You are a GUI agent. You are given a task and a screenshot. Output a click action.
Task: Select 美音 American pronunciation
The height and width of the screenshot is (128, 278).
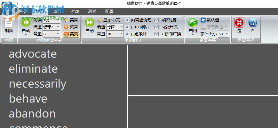point(71,20)
